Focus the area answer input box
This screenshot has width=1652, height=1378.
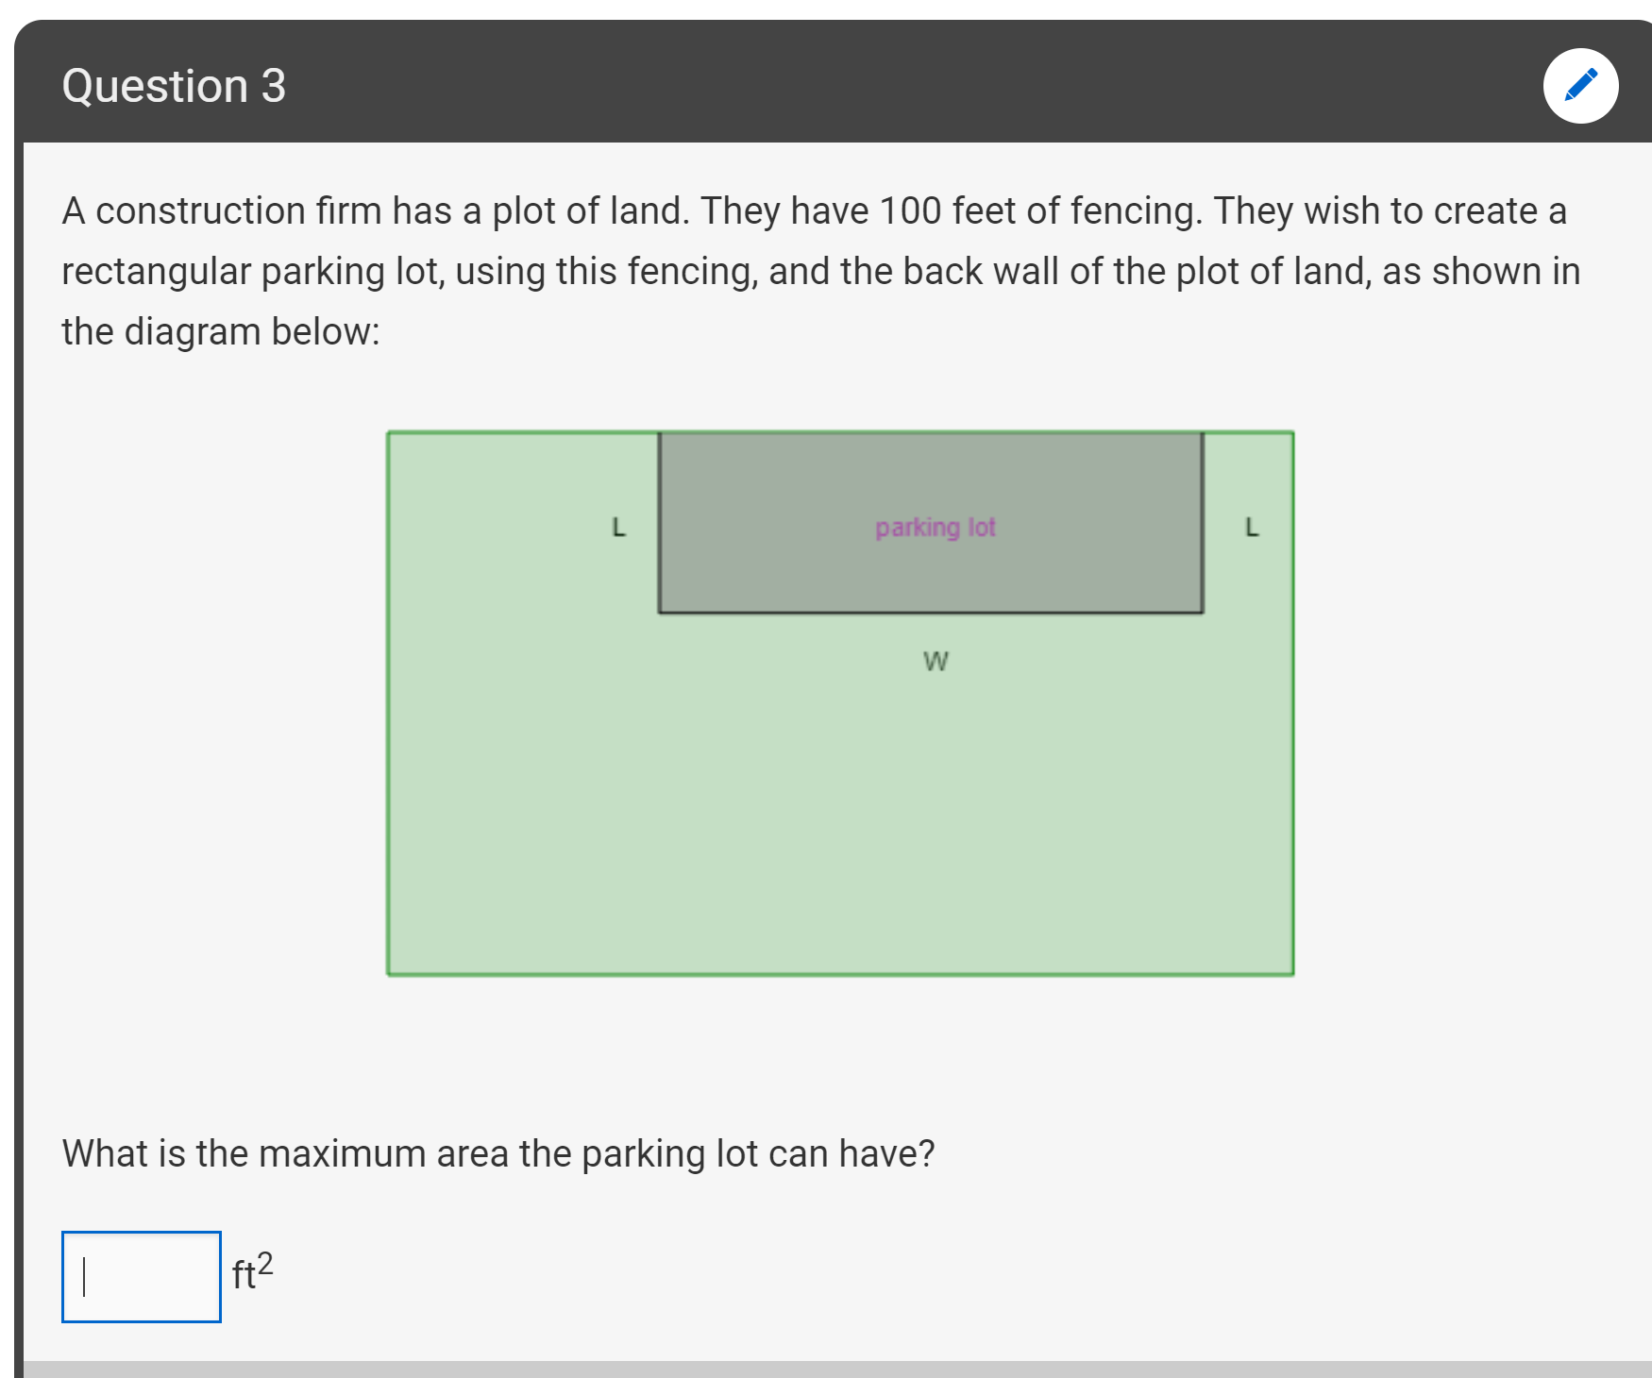coord(142,1276)
